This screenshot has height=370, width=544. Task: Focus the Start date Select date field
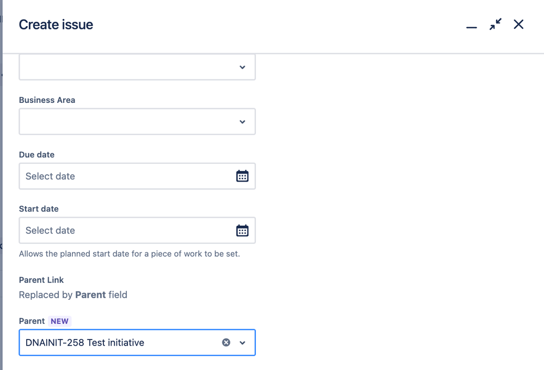pyautogui.click(x=137, y=230)
